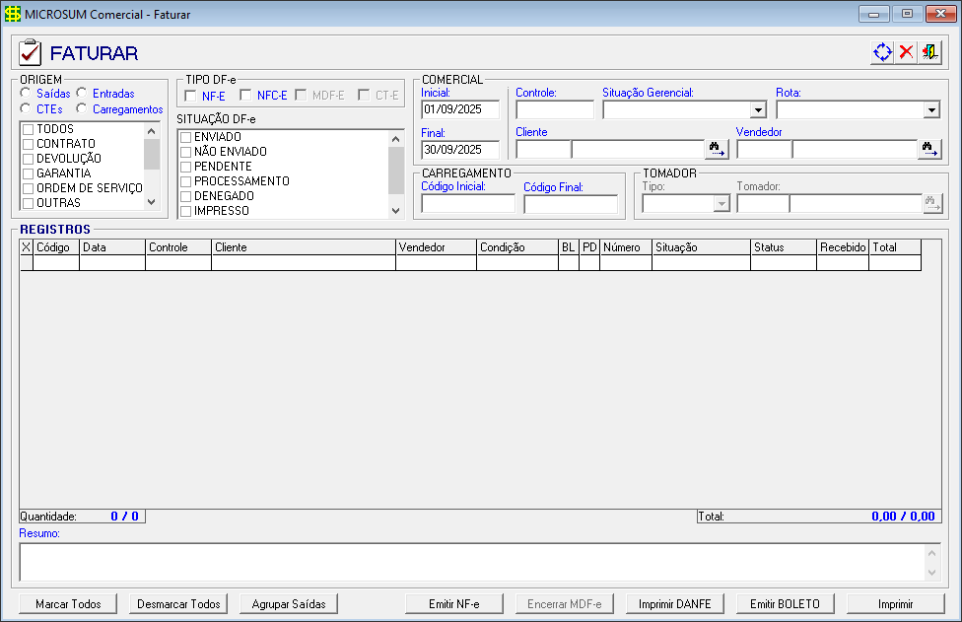Open the Rota dropdown list
962x622 pixels.
930,110
